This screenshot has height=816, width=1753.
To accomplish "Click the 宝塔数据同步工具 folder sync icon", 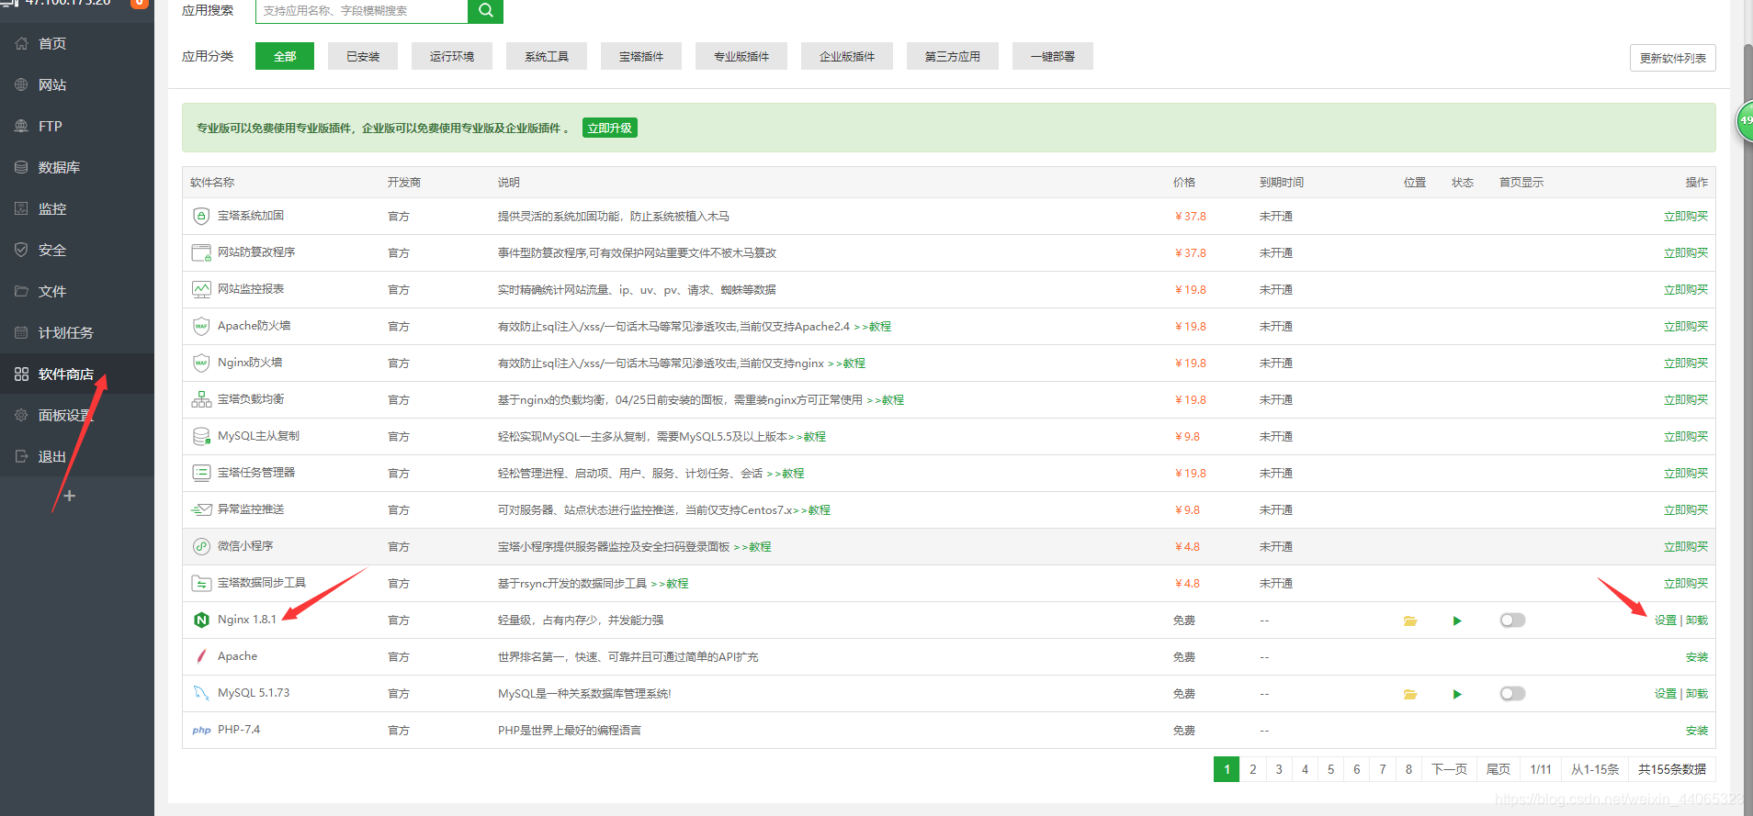I will (x=201, y=583).
